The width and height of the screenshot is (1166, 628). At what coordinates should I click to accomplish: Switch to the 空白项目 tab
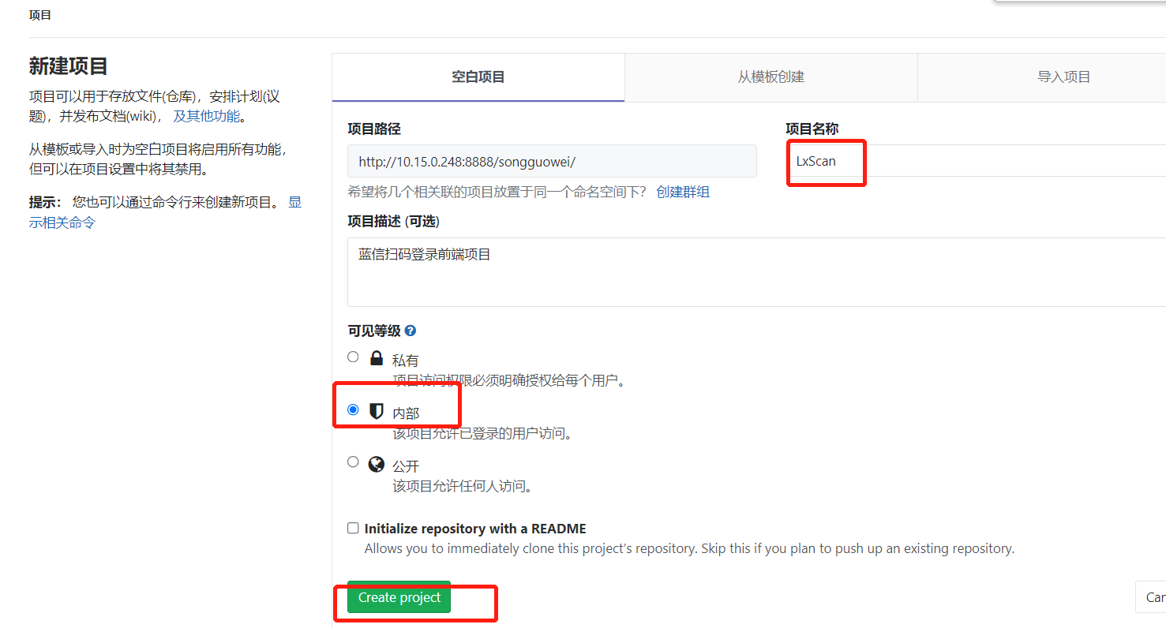pos(478,77)
